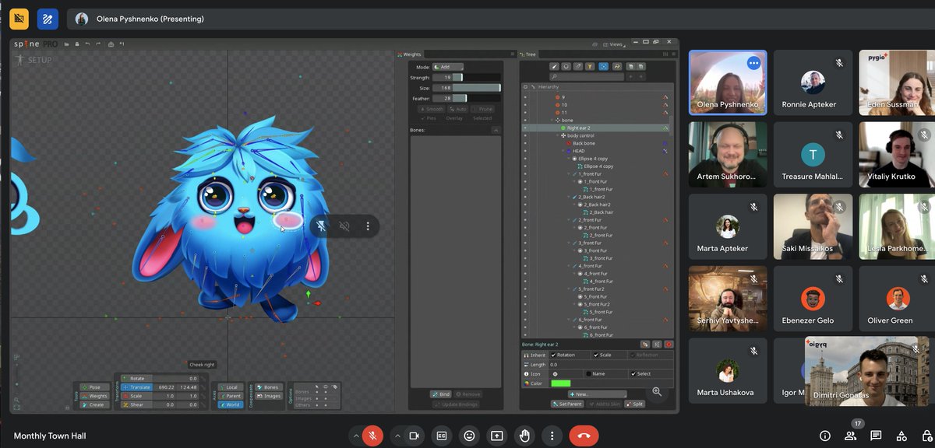This screenshot has height=448, width=935.
Task: Select the Tree panel tab
Action: pos(530,54)
